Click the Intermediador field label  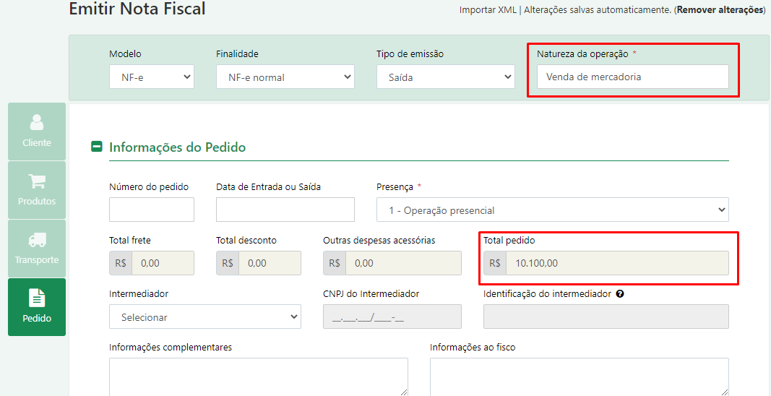[139, 293]
